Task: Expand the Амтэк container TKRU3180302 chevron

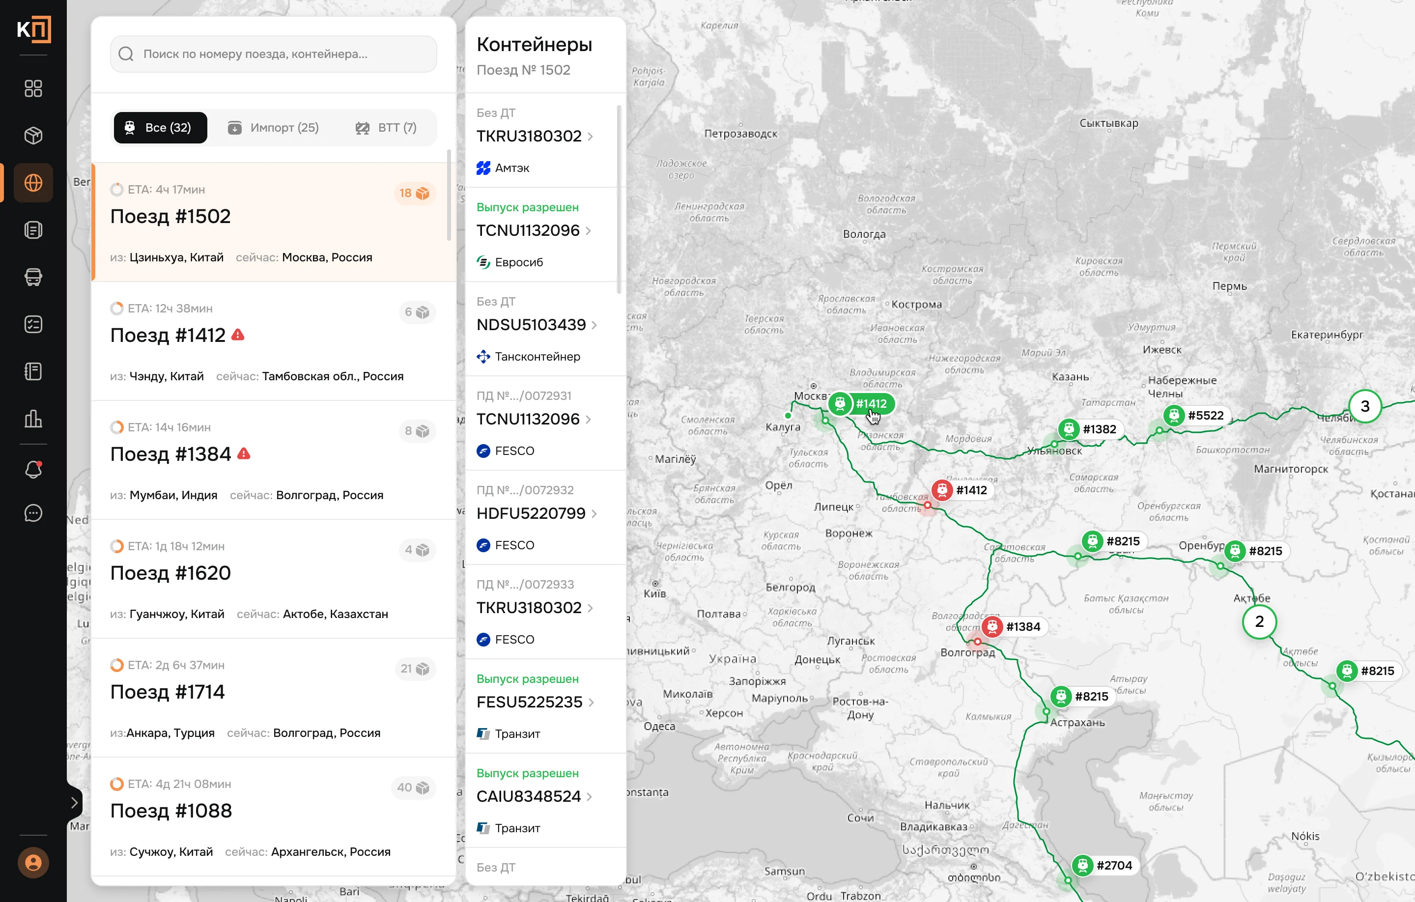Action: (x=591, y=136)
